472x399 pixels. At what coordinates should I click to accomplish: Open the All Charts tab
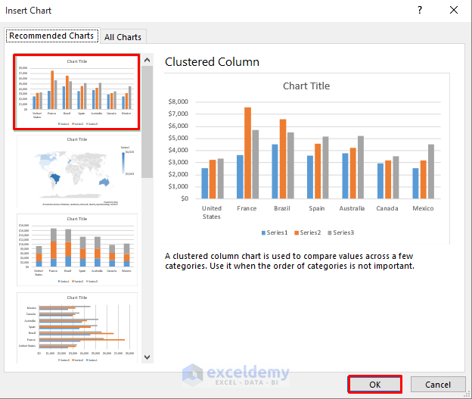[123, 37]
